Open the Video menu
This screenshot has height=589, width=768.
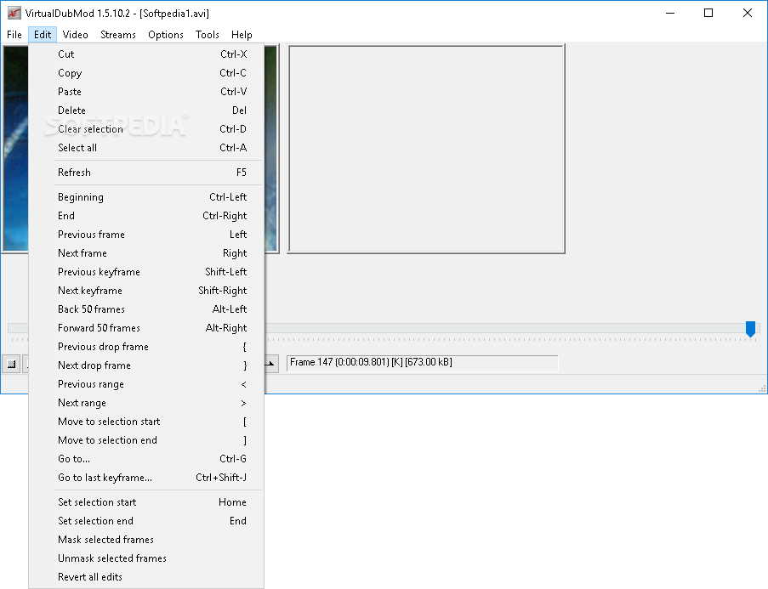(x=76, y=35)
